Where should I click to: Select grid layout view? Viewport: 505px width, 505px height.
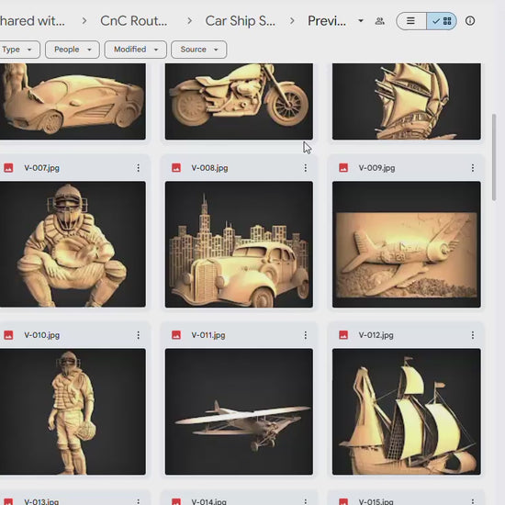click(442, 21)
